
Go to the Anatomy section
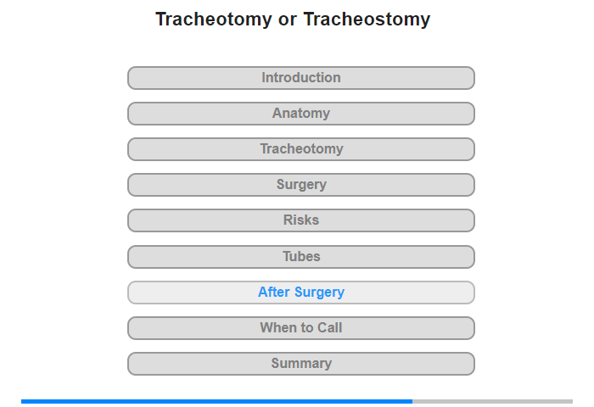tap(300, 114)
